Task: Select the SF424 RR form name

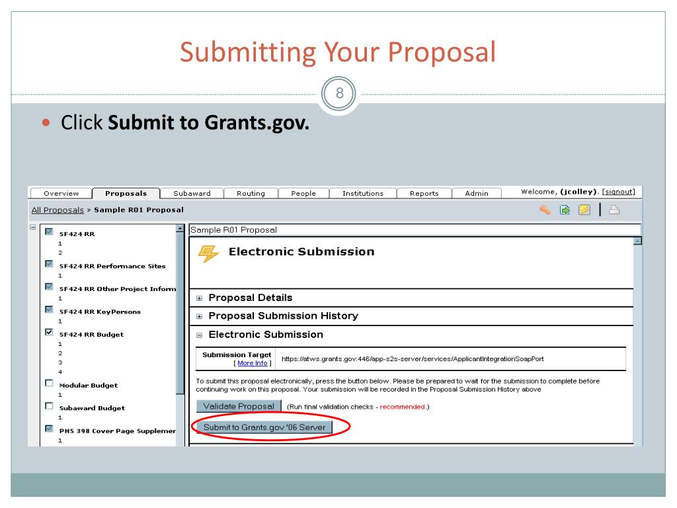Action: pyautogui.click(x=77, y=234)
